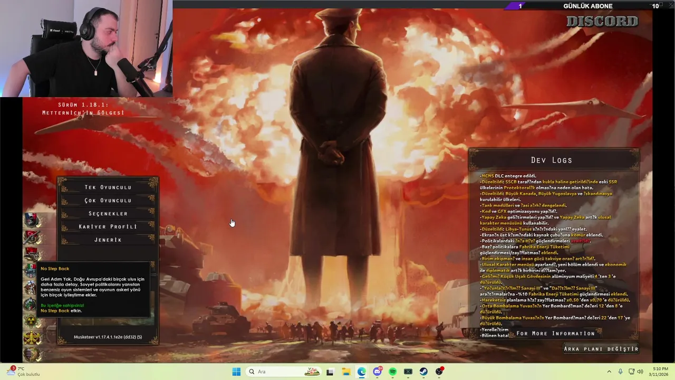Click the taskbar search box Ara
This screenshot has height=380, width=675.
pyautogui.click(x=284, y=372)
